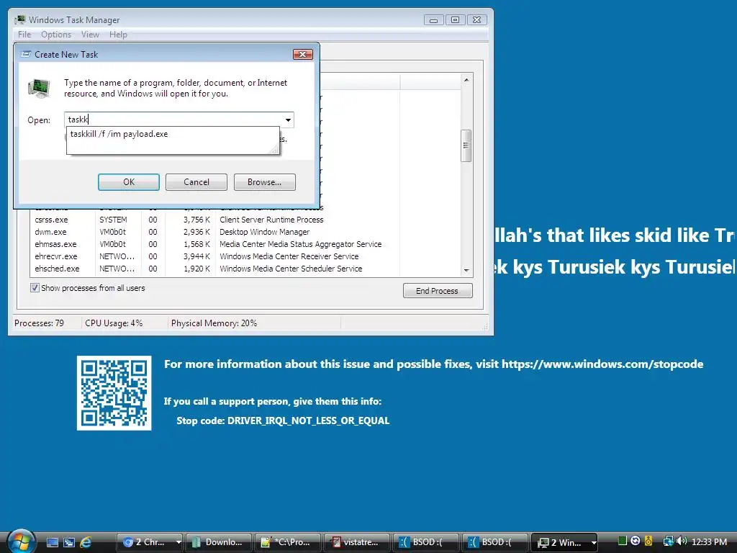Click the QR code on the BSOD screen
The image size is (737, 553).
114,392
